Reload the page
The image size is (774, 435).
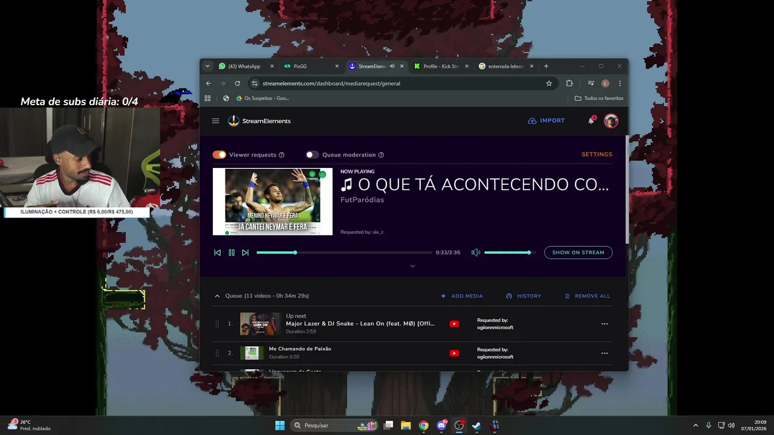(237, 83)
